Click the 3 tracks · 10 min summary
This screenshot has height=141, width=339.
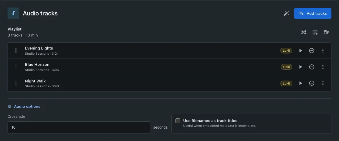tap(23, 35)
